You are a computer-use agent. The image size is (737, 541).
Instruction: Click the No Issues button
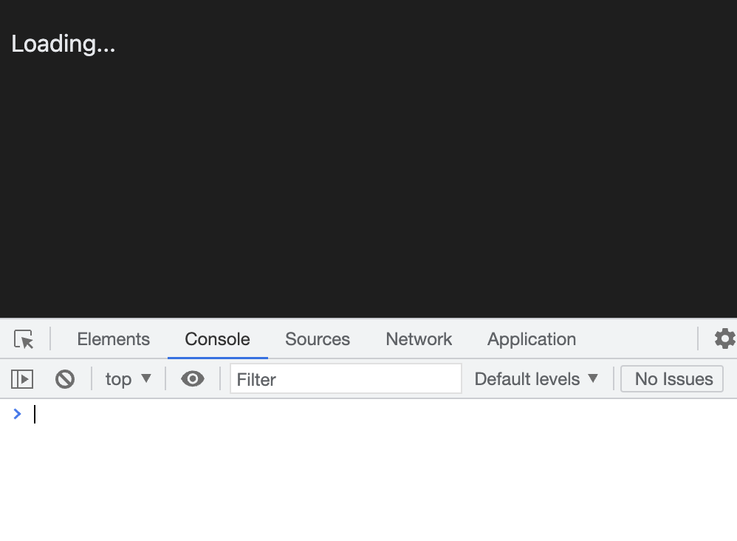coord(673,379)
